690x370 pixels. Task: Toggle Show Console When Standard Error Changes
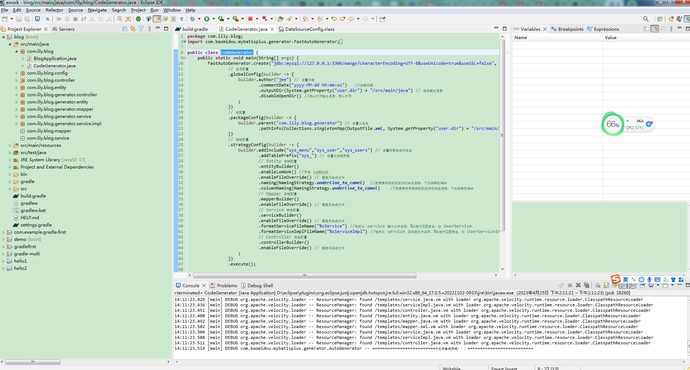point(631,285)
